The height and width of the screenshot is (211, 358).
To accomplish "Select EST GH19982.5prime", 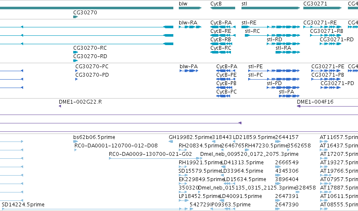I will click(191, 137).
